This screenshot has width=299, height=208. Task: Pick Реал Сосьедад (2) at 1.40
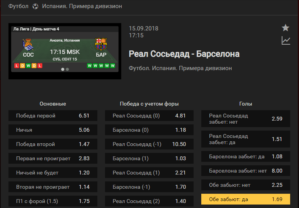click(x=149, y=201)
